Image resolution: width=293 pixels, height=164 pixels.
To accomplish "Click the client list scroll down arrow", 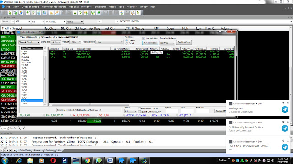I will pos(45,104).
